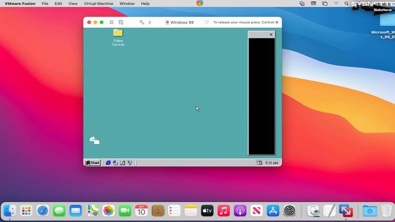Viewport: 395px width, 222px height.
Task: Click the Wi-Fi menu bar icon
Action: [x=336, y=4]
